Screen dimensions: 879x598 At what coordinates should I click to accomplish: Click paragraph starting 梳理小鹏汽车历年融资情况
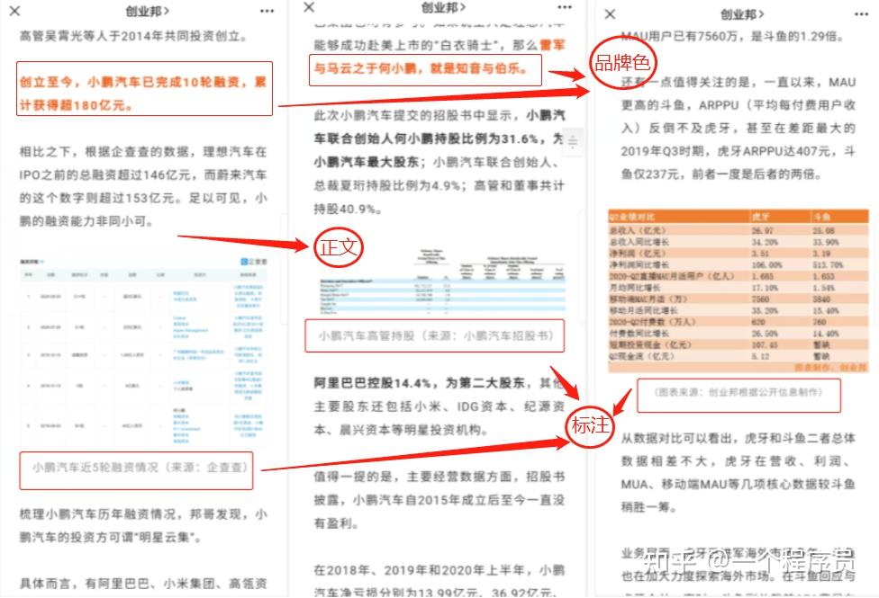143,526
